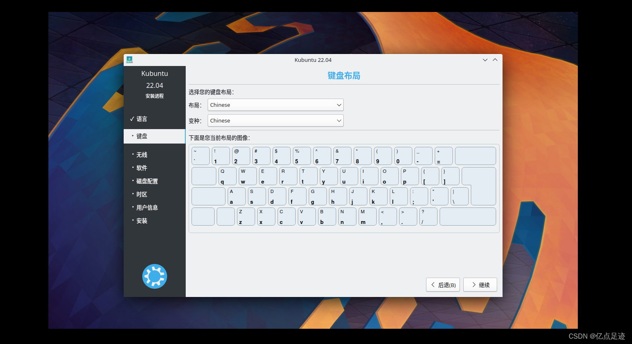This screenshot has width=632, height=344.
Task: Select the 无线 step in sidebar
Action: 142,155
